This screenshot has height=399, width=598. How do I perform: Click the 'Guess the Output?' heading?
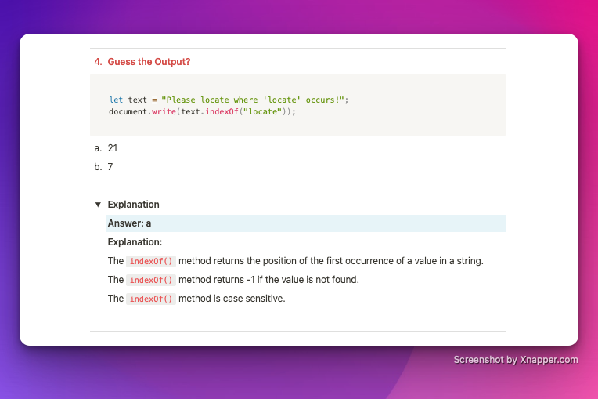coord(149,62)
